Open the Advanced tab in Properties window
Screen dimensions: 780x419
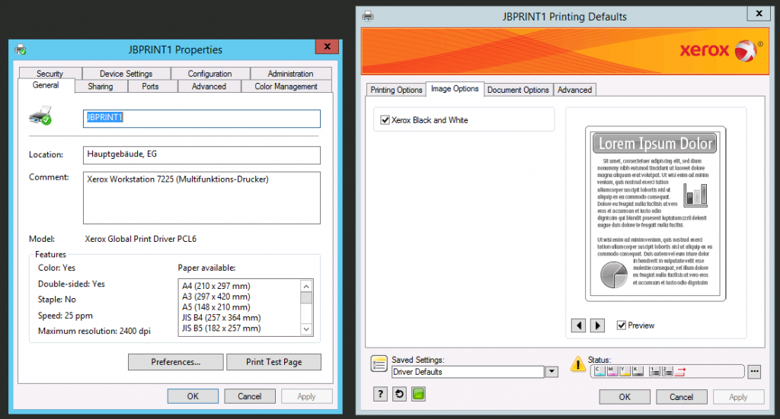209,87
